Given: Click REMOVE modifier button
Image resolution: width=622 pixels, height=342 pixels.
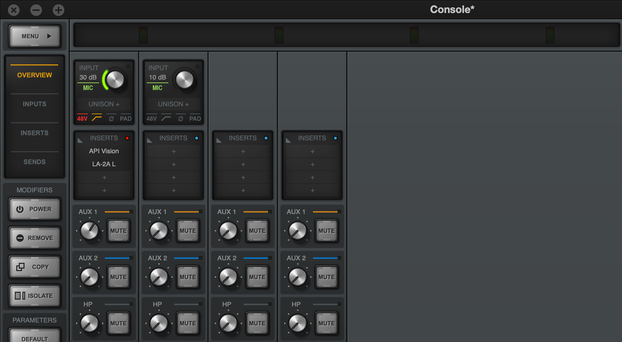Looking at the screenshot, I should tap(35, 238).
